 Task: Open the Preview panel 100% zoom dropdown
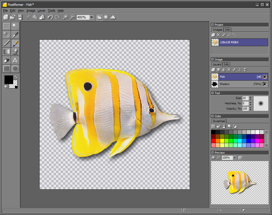coord(234,158)
